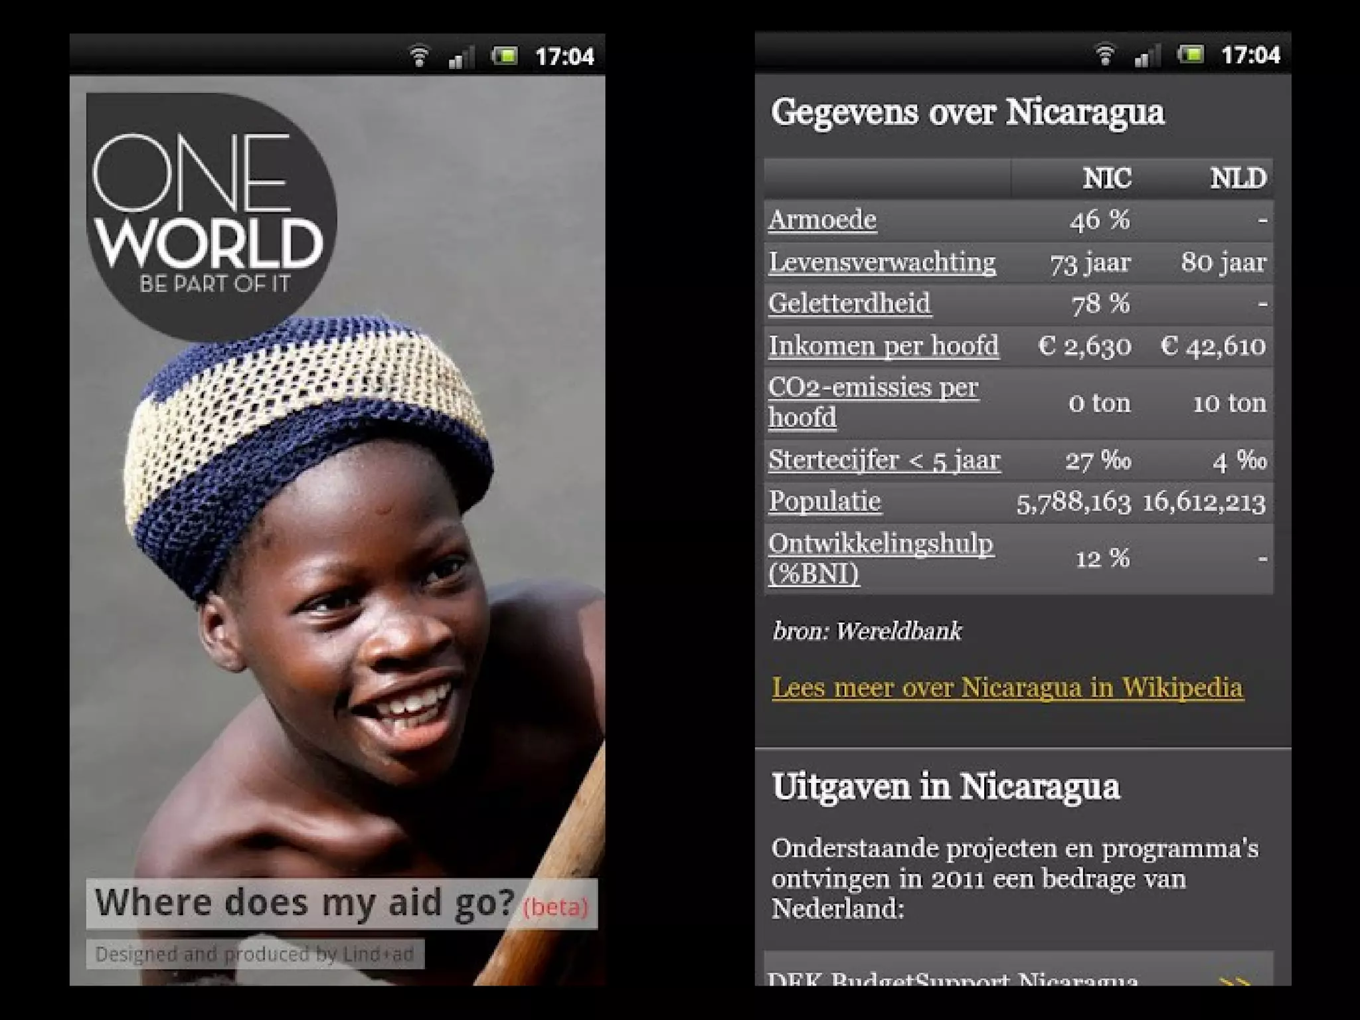Viewport: 1360px width, 1020px height.
Task: Open the Levensverwachting link
Action: coord(882,262)
